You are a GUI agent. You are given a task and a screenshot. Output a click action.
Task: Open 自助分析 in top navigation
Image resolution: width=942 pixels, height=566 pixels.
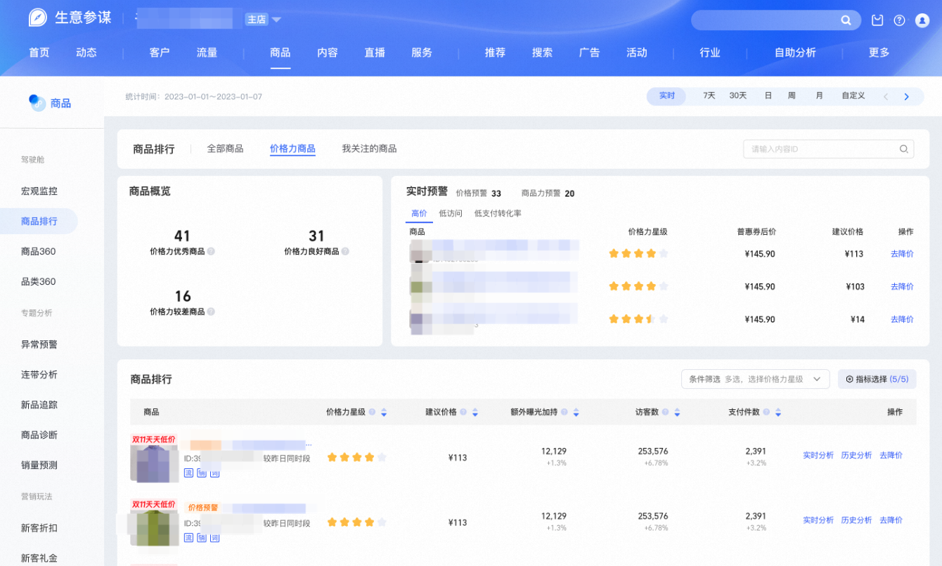click(x=795, y=52)
